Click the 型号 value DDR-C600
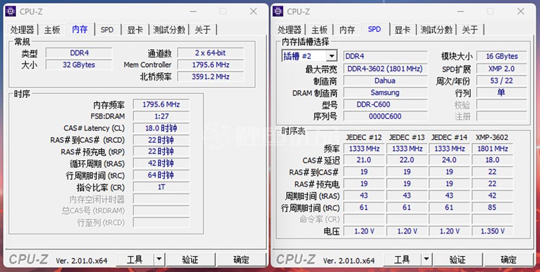Image resolution: width=540 pixels, height=272 pixels. pos(385,104)
